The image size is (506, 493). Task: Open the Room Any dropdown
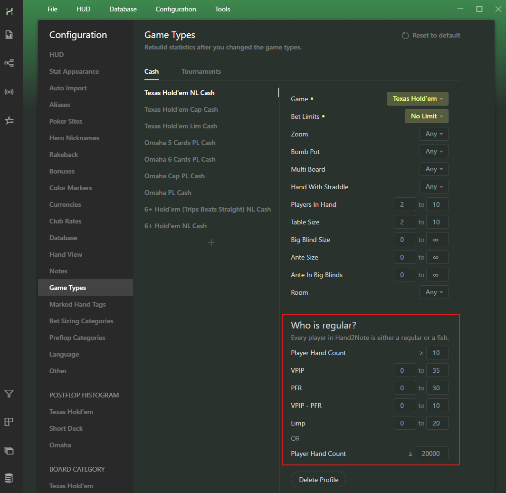[434, 292]
